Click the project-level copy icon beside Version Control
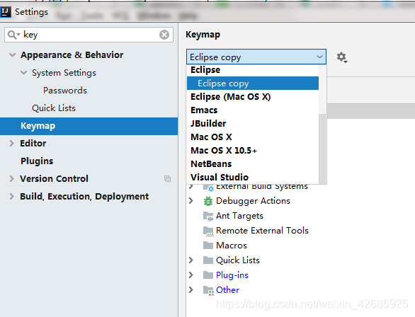The height and width of the screenshot is (317, 415). click(167, 179)
